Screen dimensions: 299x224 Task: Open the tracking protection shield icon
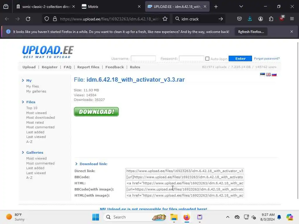coord(47,19)
